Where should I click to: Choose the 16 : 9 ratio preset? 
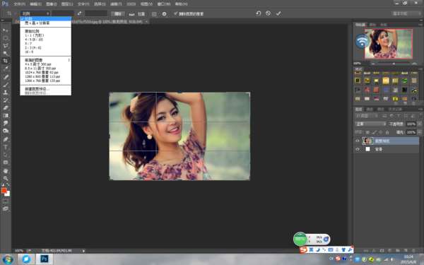click(x=29, y=52)
